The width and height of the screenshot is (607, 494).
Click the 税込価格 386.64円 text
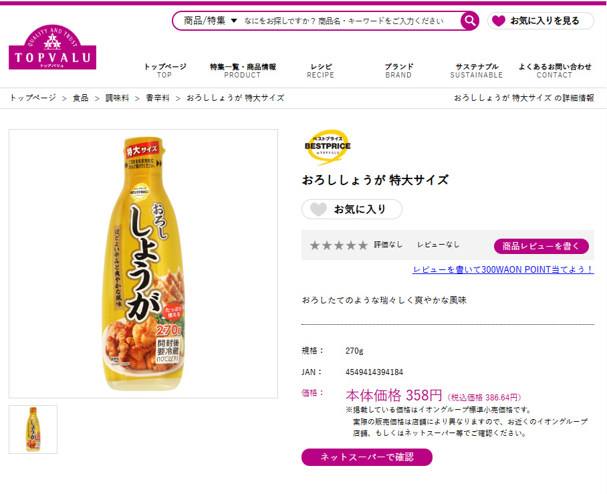484,397
